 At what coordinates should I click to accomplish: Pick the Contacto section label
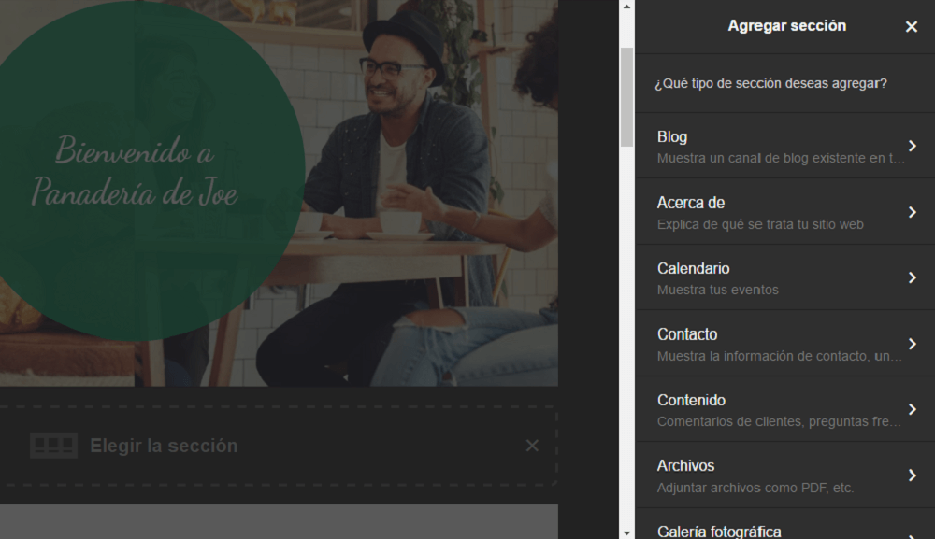(x=687, y=334)
